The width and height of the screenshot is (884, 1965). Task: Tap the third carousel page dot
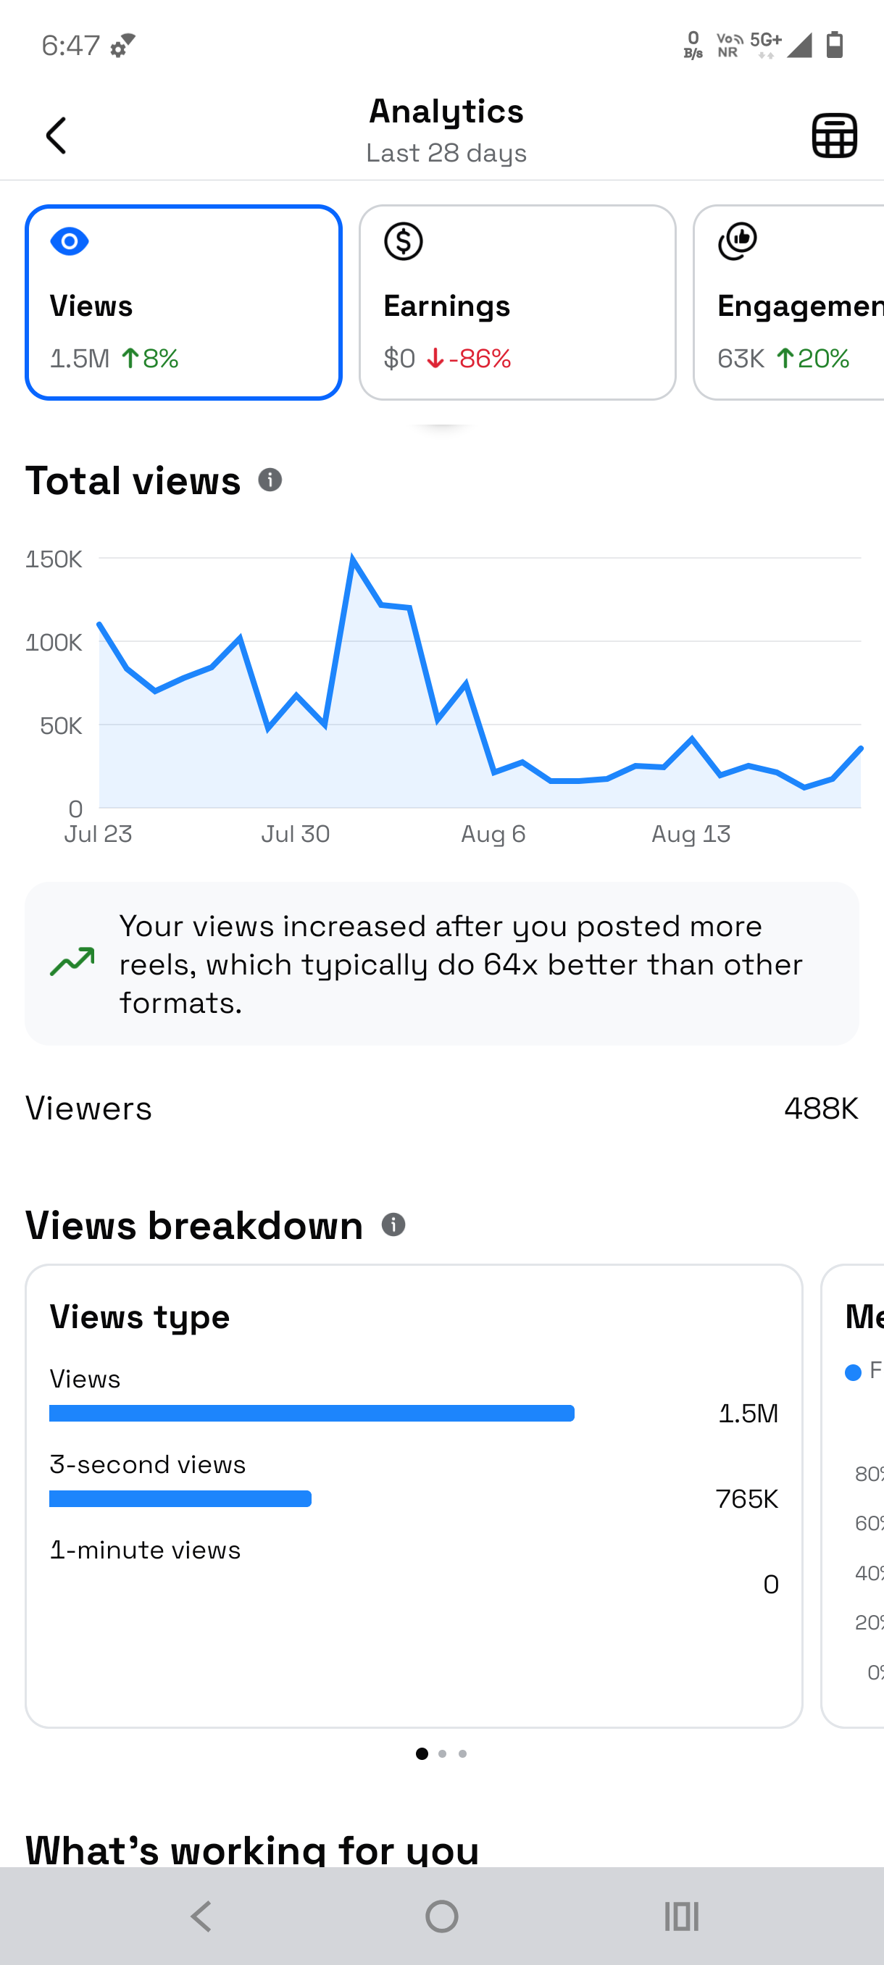click(x=462, y=1753)
